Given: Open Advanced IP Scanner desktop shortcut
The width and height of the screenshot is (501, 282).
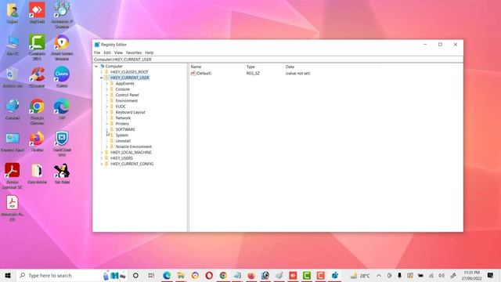Looking at the screenshot, I should 62,14.
